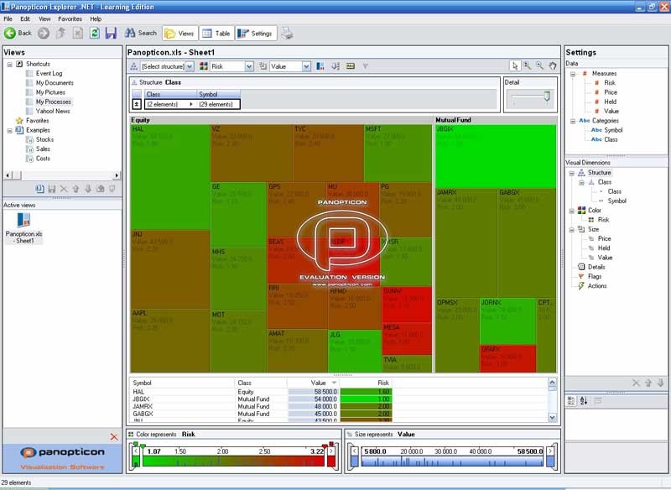The width and height of the screenshot is (671, 490).
Task: Click the treemap layout icon after Value dropdown
Action: 320,66
